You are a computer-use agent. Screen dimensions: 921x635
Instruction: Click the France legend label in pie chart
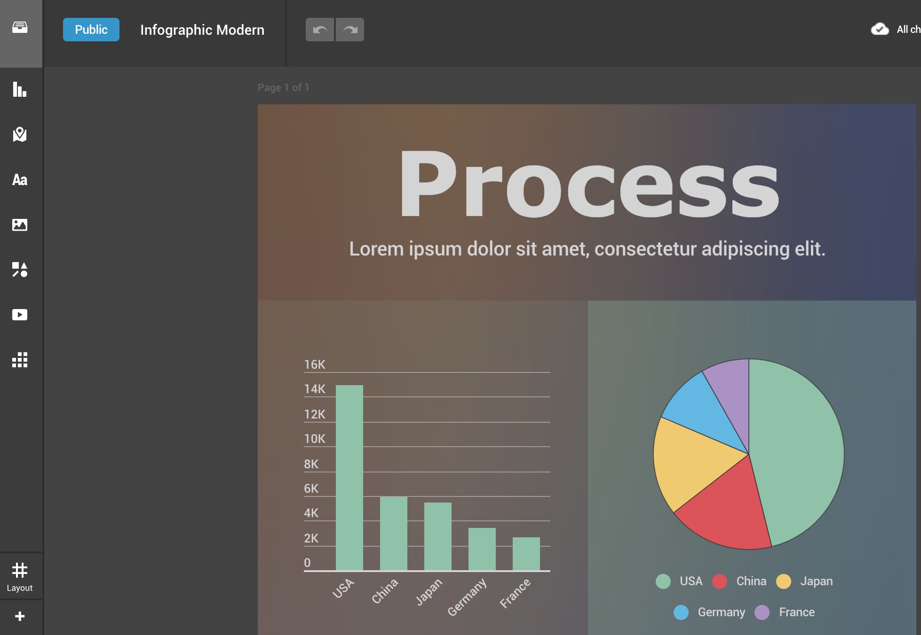797,612
